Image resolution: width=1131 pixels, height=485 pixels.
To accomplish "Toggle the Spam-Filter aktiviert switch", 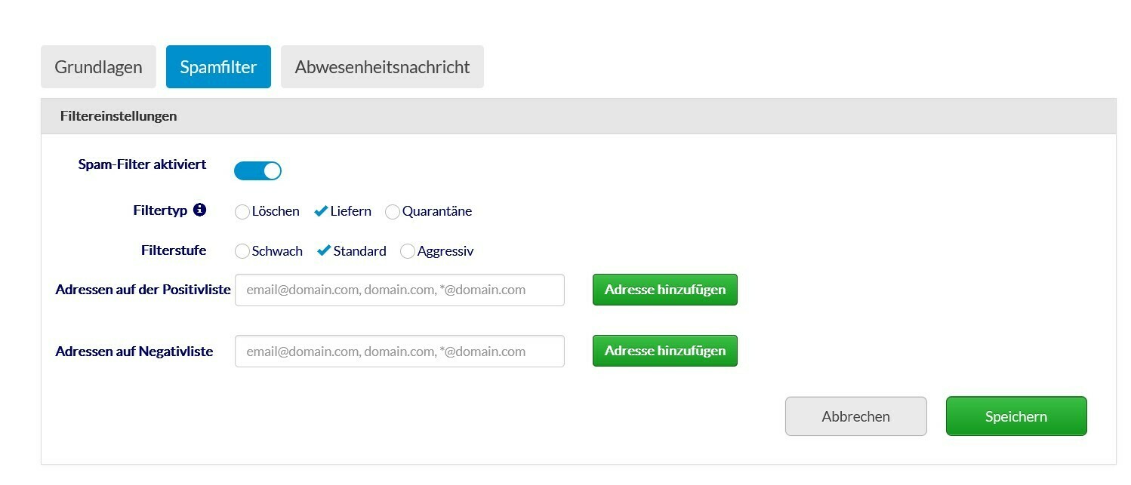I will click(x=257, y=170).
